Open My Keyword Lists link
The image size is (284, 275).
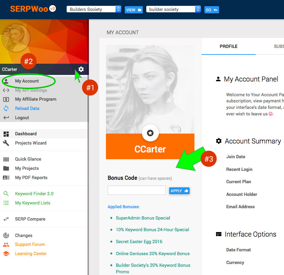pyautogui.click(x=32, y=203)
